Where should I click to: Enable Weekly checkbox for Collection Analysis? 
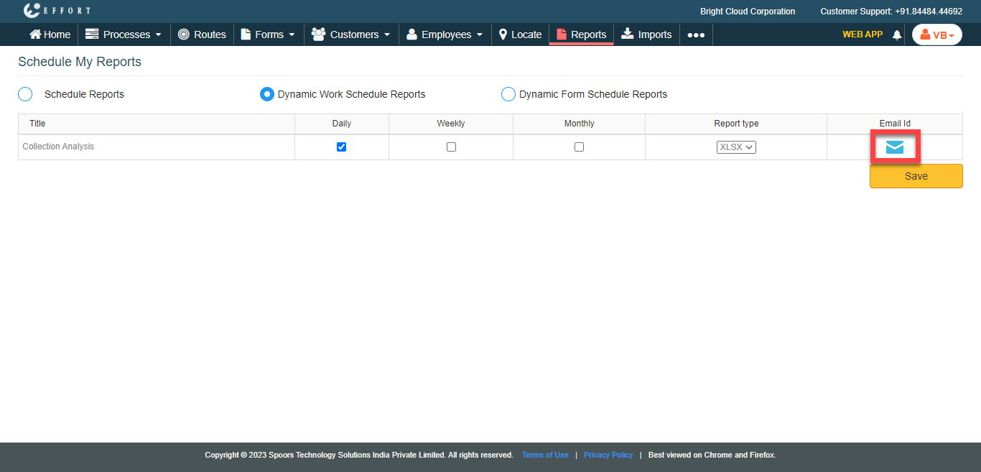pyautogui.click(x=451, y=147)
